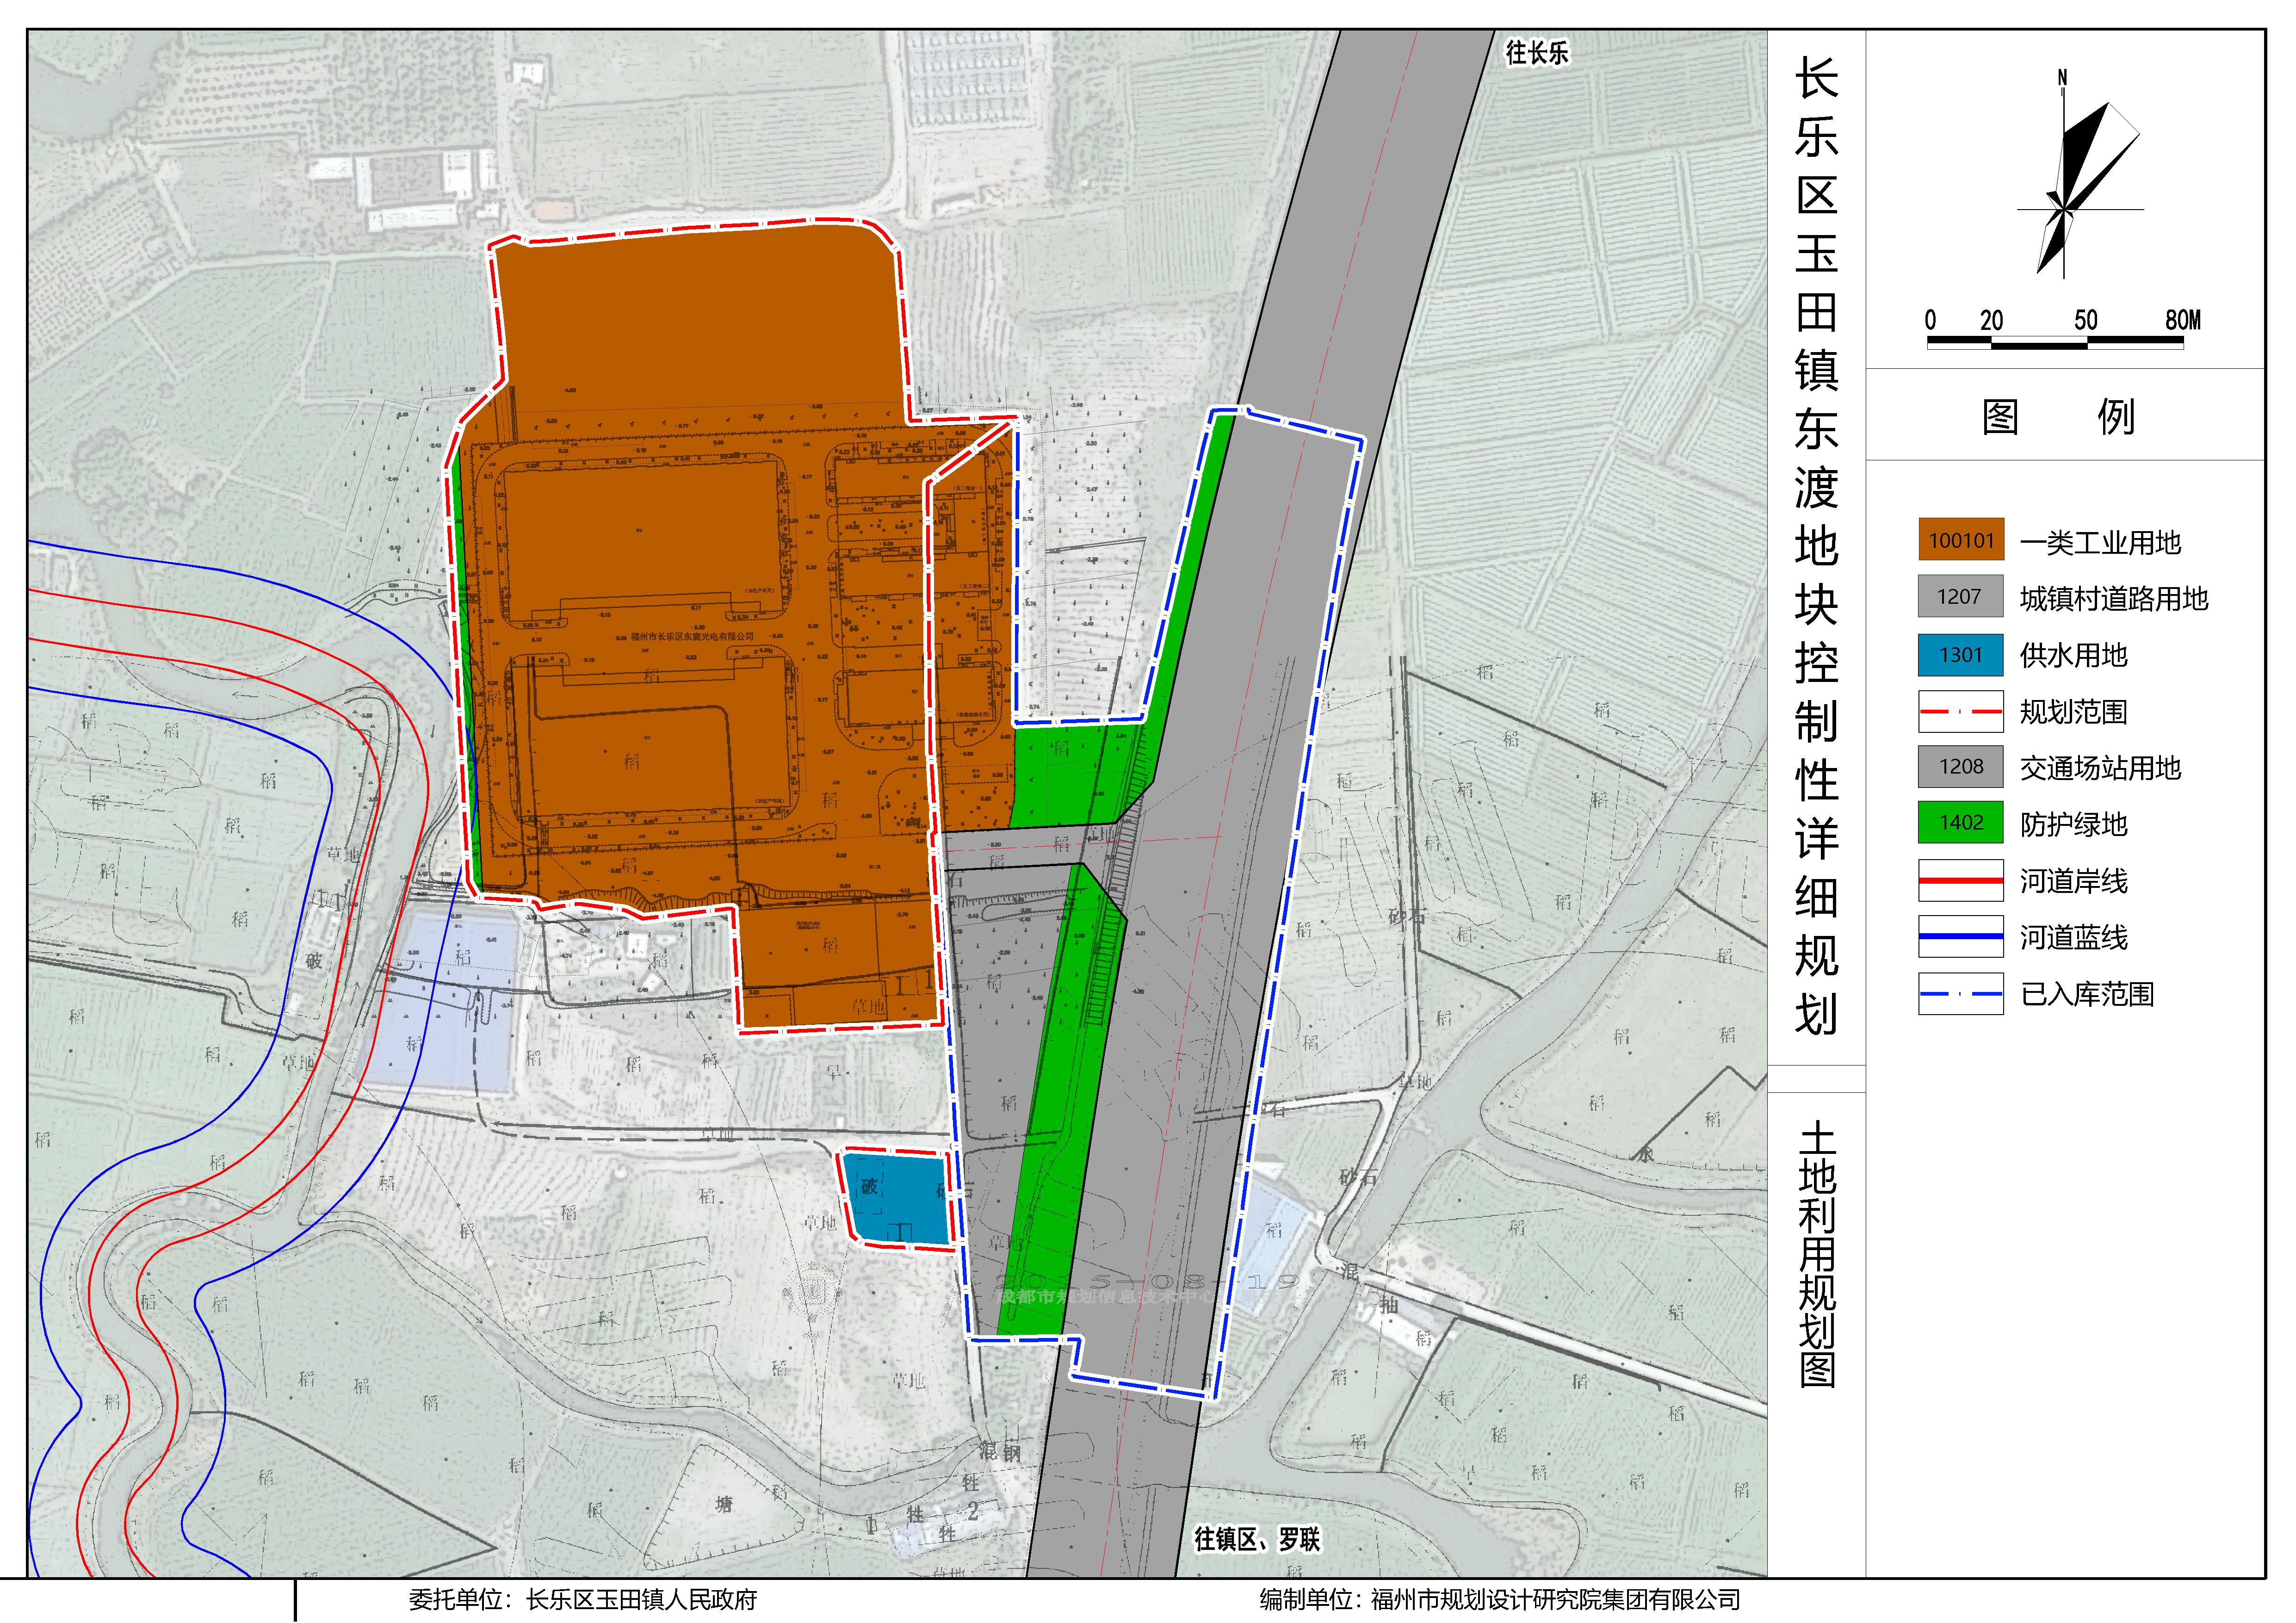Screen dimensions: 2296x1623
Task: Click the solid blue river line symbol
Action: point(1960,936)
